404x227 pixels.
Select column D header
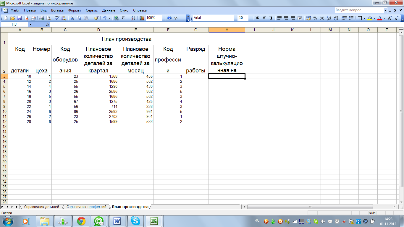(x=98, y=30)
